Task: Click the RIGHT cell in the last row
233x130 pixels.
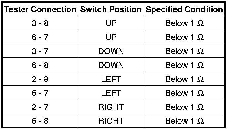Action: click(x=111, y=121)
